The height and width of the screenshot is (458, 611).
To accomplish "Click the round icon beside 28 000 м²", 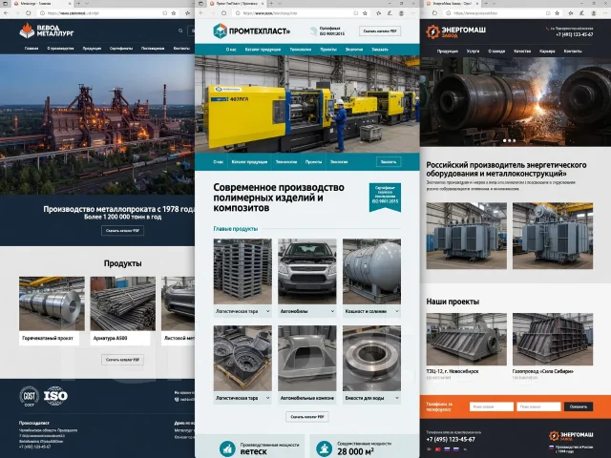I will [x=324, y=448].
